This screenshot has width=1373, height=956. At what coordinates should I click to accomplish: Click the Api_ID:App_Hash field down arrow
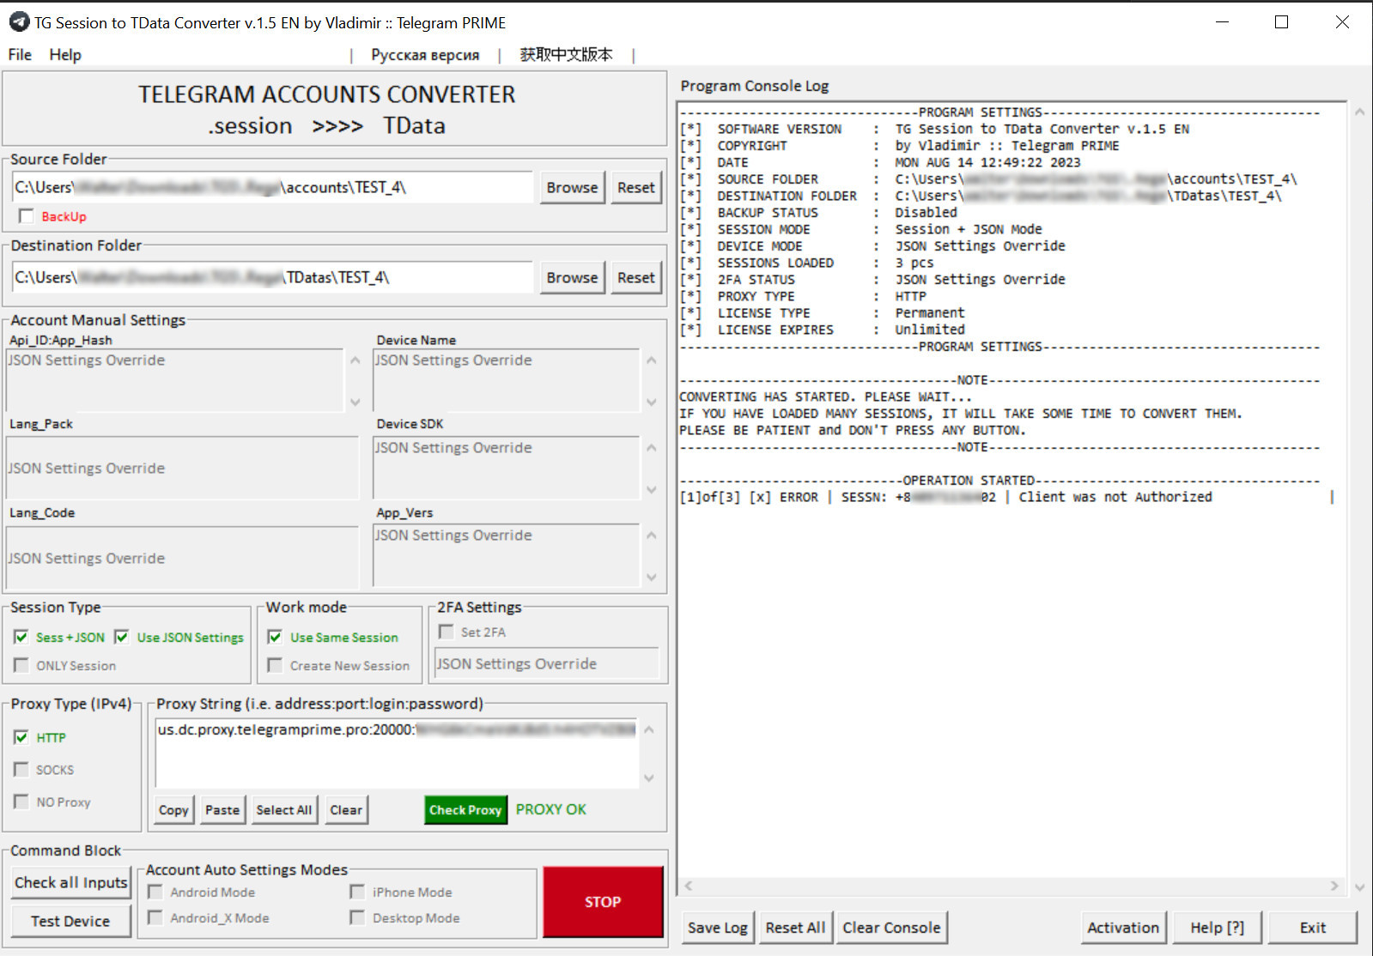click(355, 402)
